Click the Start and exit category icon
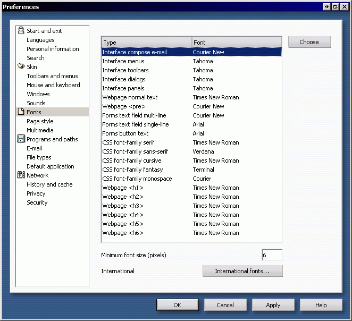This screenshot has width=352, height=321. (x=21, y=31)
